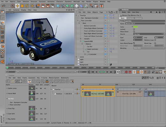This screenshot has height=127, width=166.
Task: Toggle visibility dots of ToonCar object
Action: (x=107, y=15)
